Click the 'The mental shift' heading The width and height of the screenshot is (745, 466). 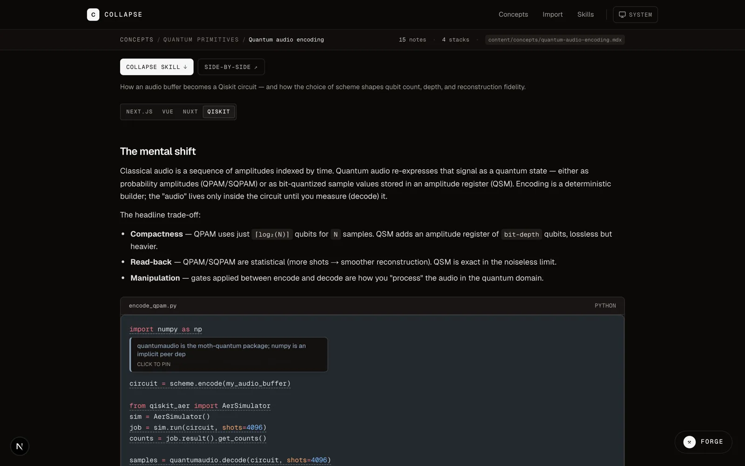(158, 151)
